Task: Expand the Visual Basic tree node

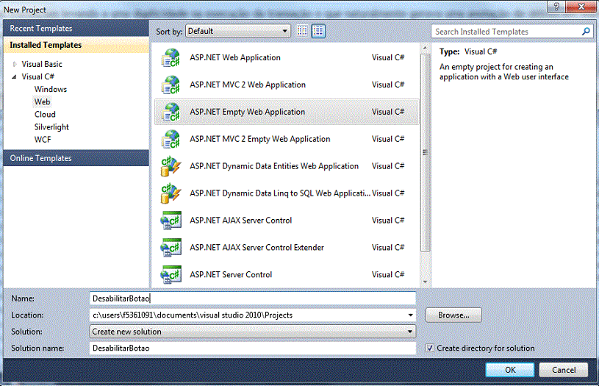Action: [15, 64]
